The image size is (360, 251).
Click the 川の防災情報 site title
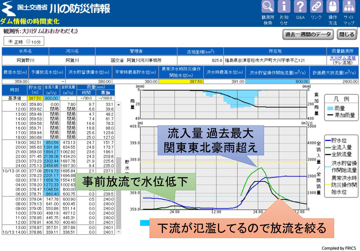80,8
